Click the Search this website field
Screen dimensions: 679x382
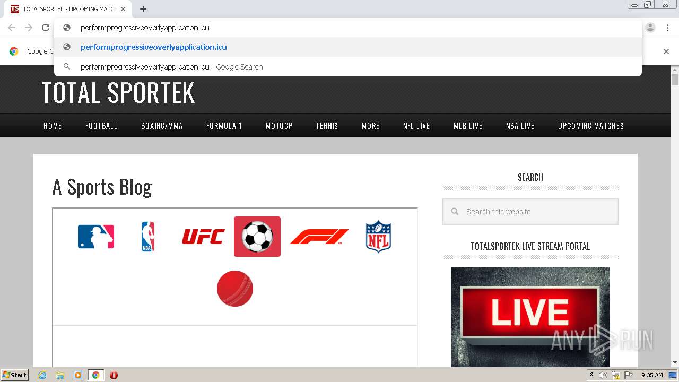[x=530, y=212]
